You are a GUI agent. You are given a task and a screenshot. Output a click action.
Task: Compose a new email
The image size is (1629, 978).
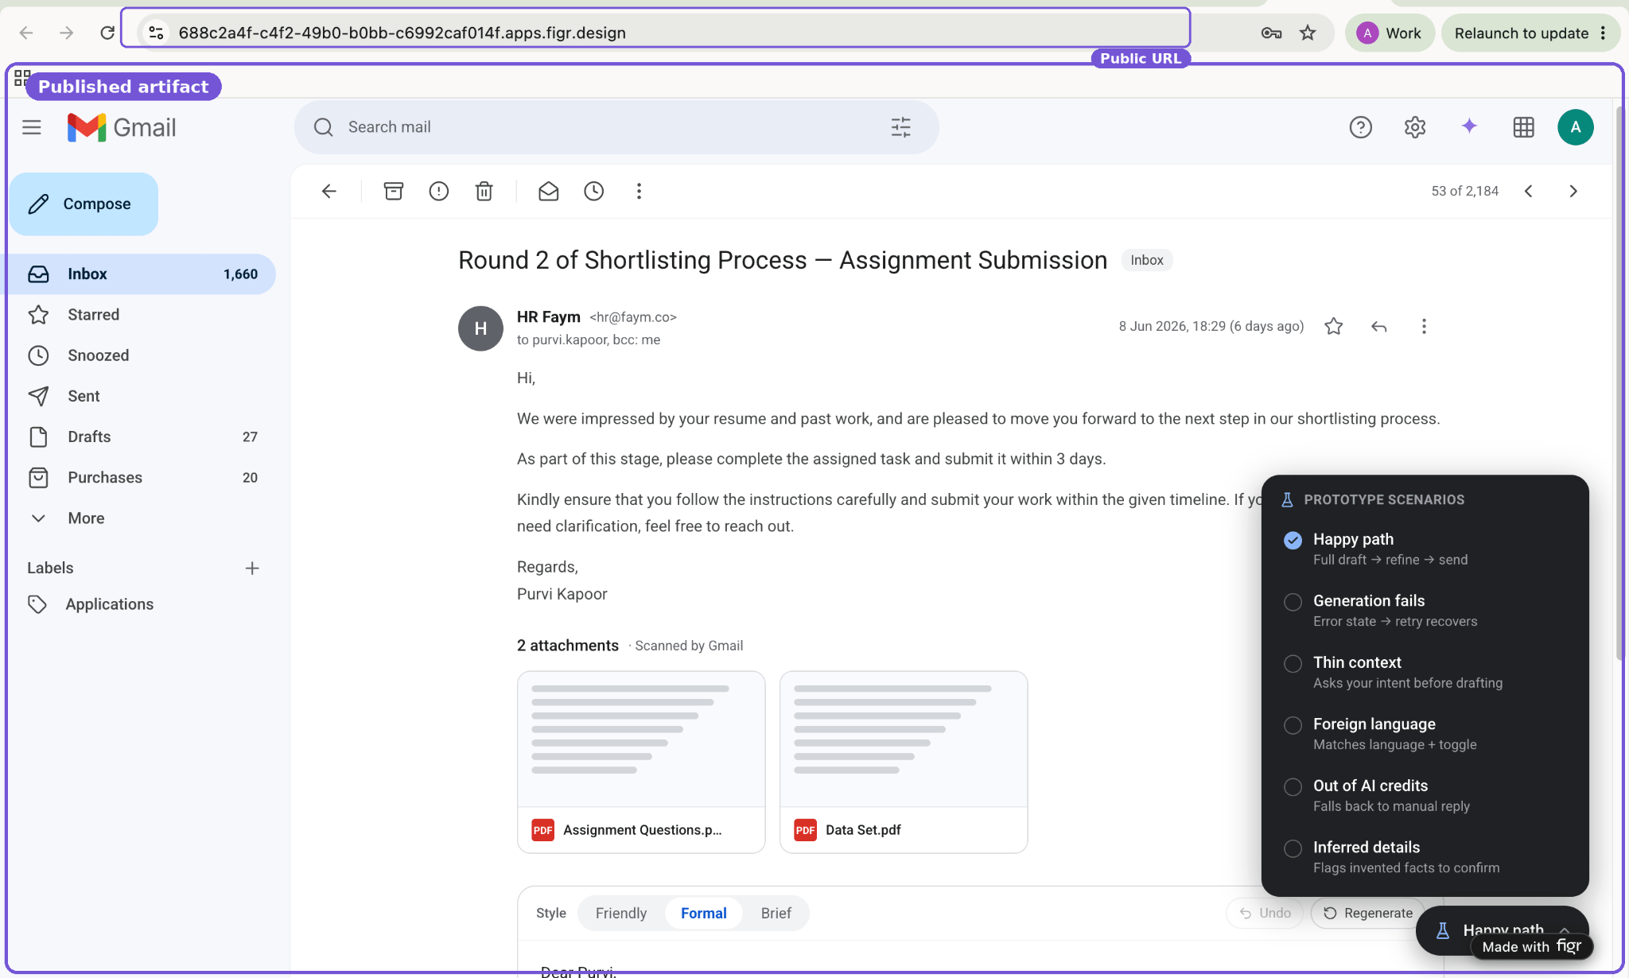coord(84,204)
